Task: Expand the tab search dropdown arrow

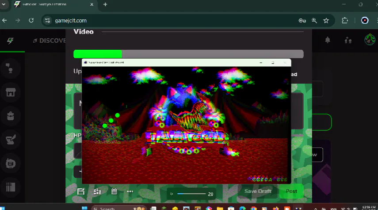Action: [4, 4]
